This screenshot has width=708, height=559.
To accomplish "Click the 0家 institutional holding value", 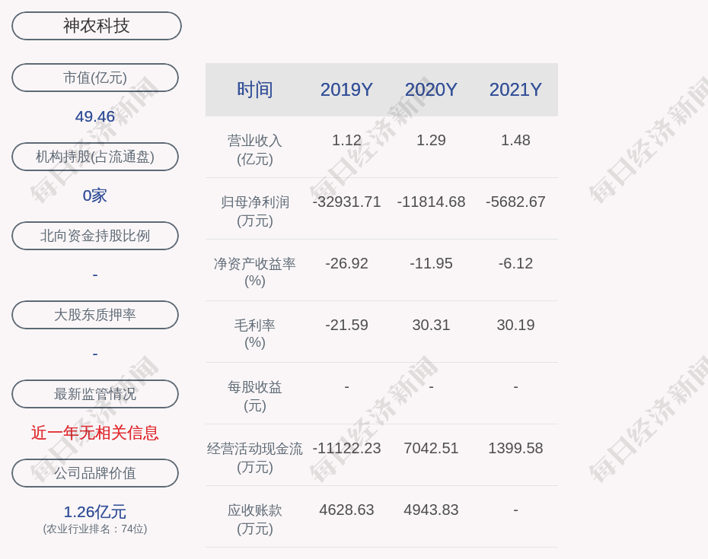I will coord(95,195).
